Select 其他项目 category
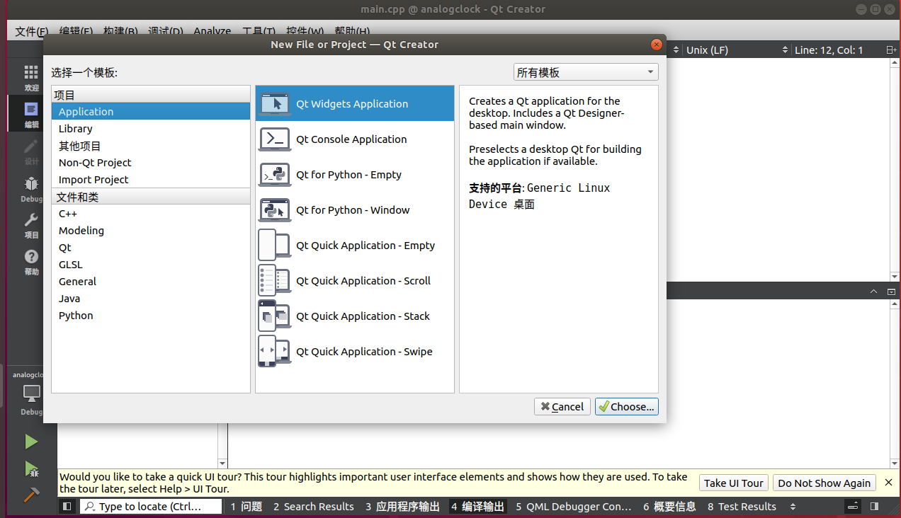 tap(151, 146)
